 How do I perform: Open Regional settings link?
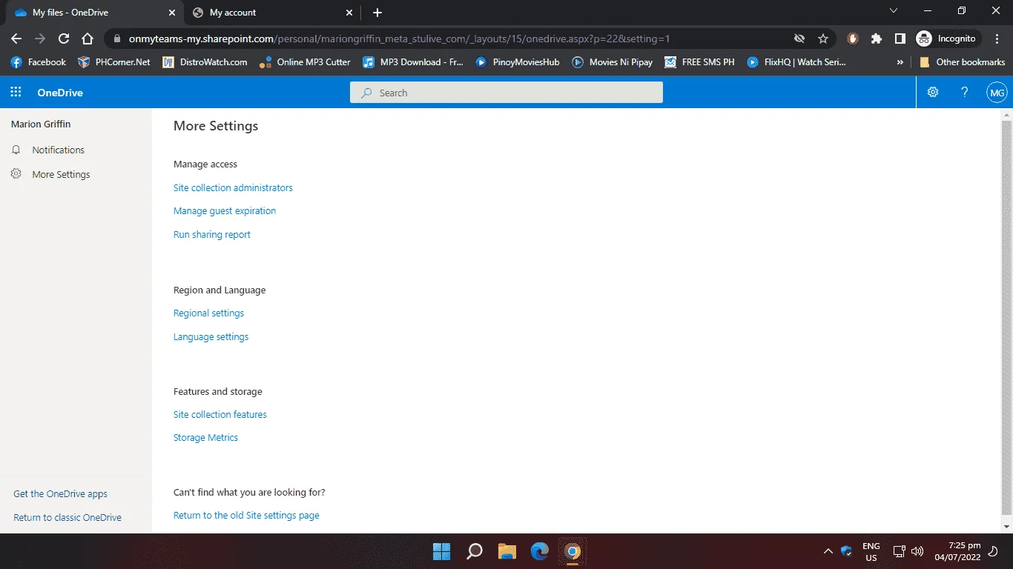[208, 313]
